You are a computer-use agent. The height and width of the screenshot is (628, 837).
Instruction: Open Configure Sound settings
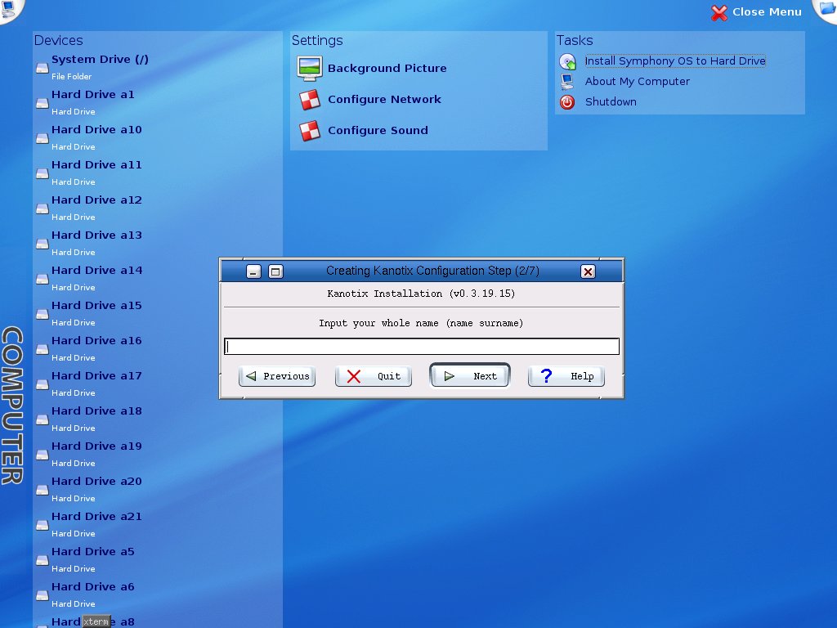378,130
